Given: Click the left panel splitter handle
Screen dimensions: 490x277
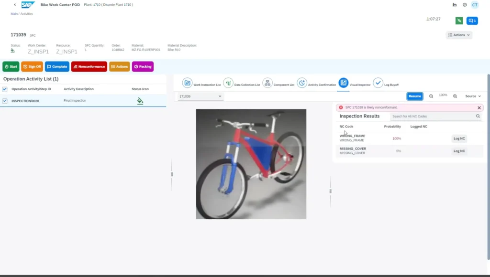Looking at the screenshot, I should pyautogui.click(x=172, y=174).
